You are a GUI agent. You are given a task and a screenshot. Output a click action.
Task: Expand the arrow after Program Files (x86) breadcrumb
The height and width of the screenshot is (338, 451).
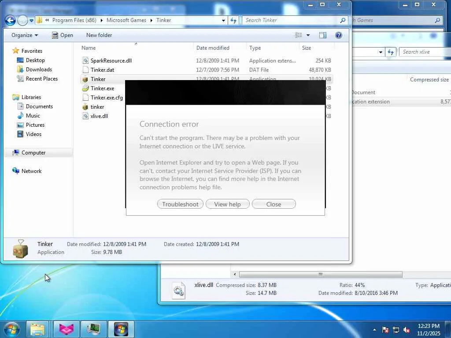click(102, 20)
